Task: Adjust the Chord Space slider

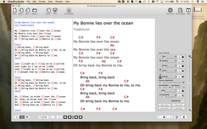Action: (163, 87)
